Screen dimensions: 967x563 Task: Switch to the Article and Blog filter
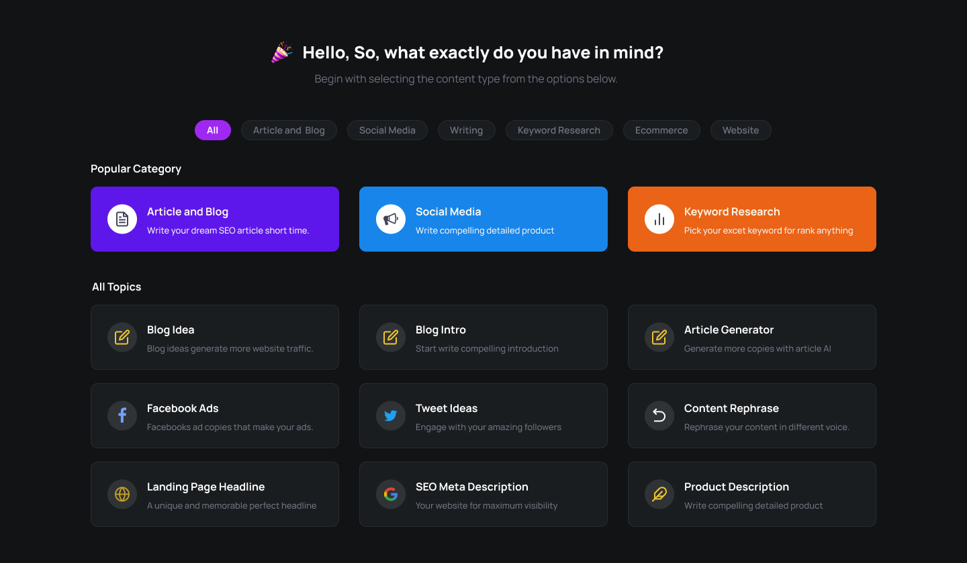(x=289, y=130)
